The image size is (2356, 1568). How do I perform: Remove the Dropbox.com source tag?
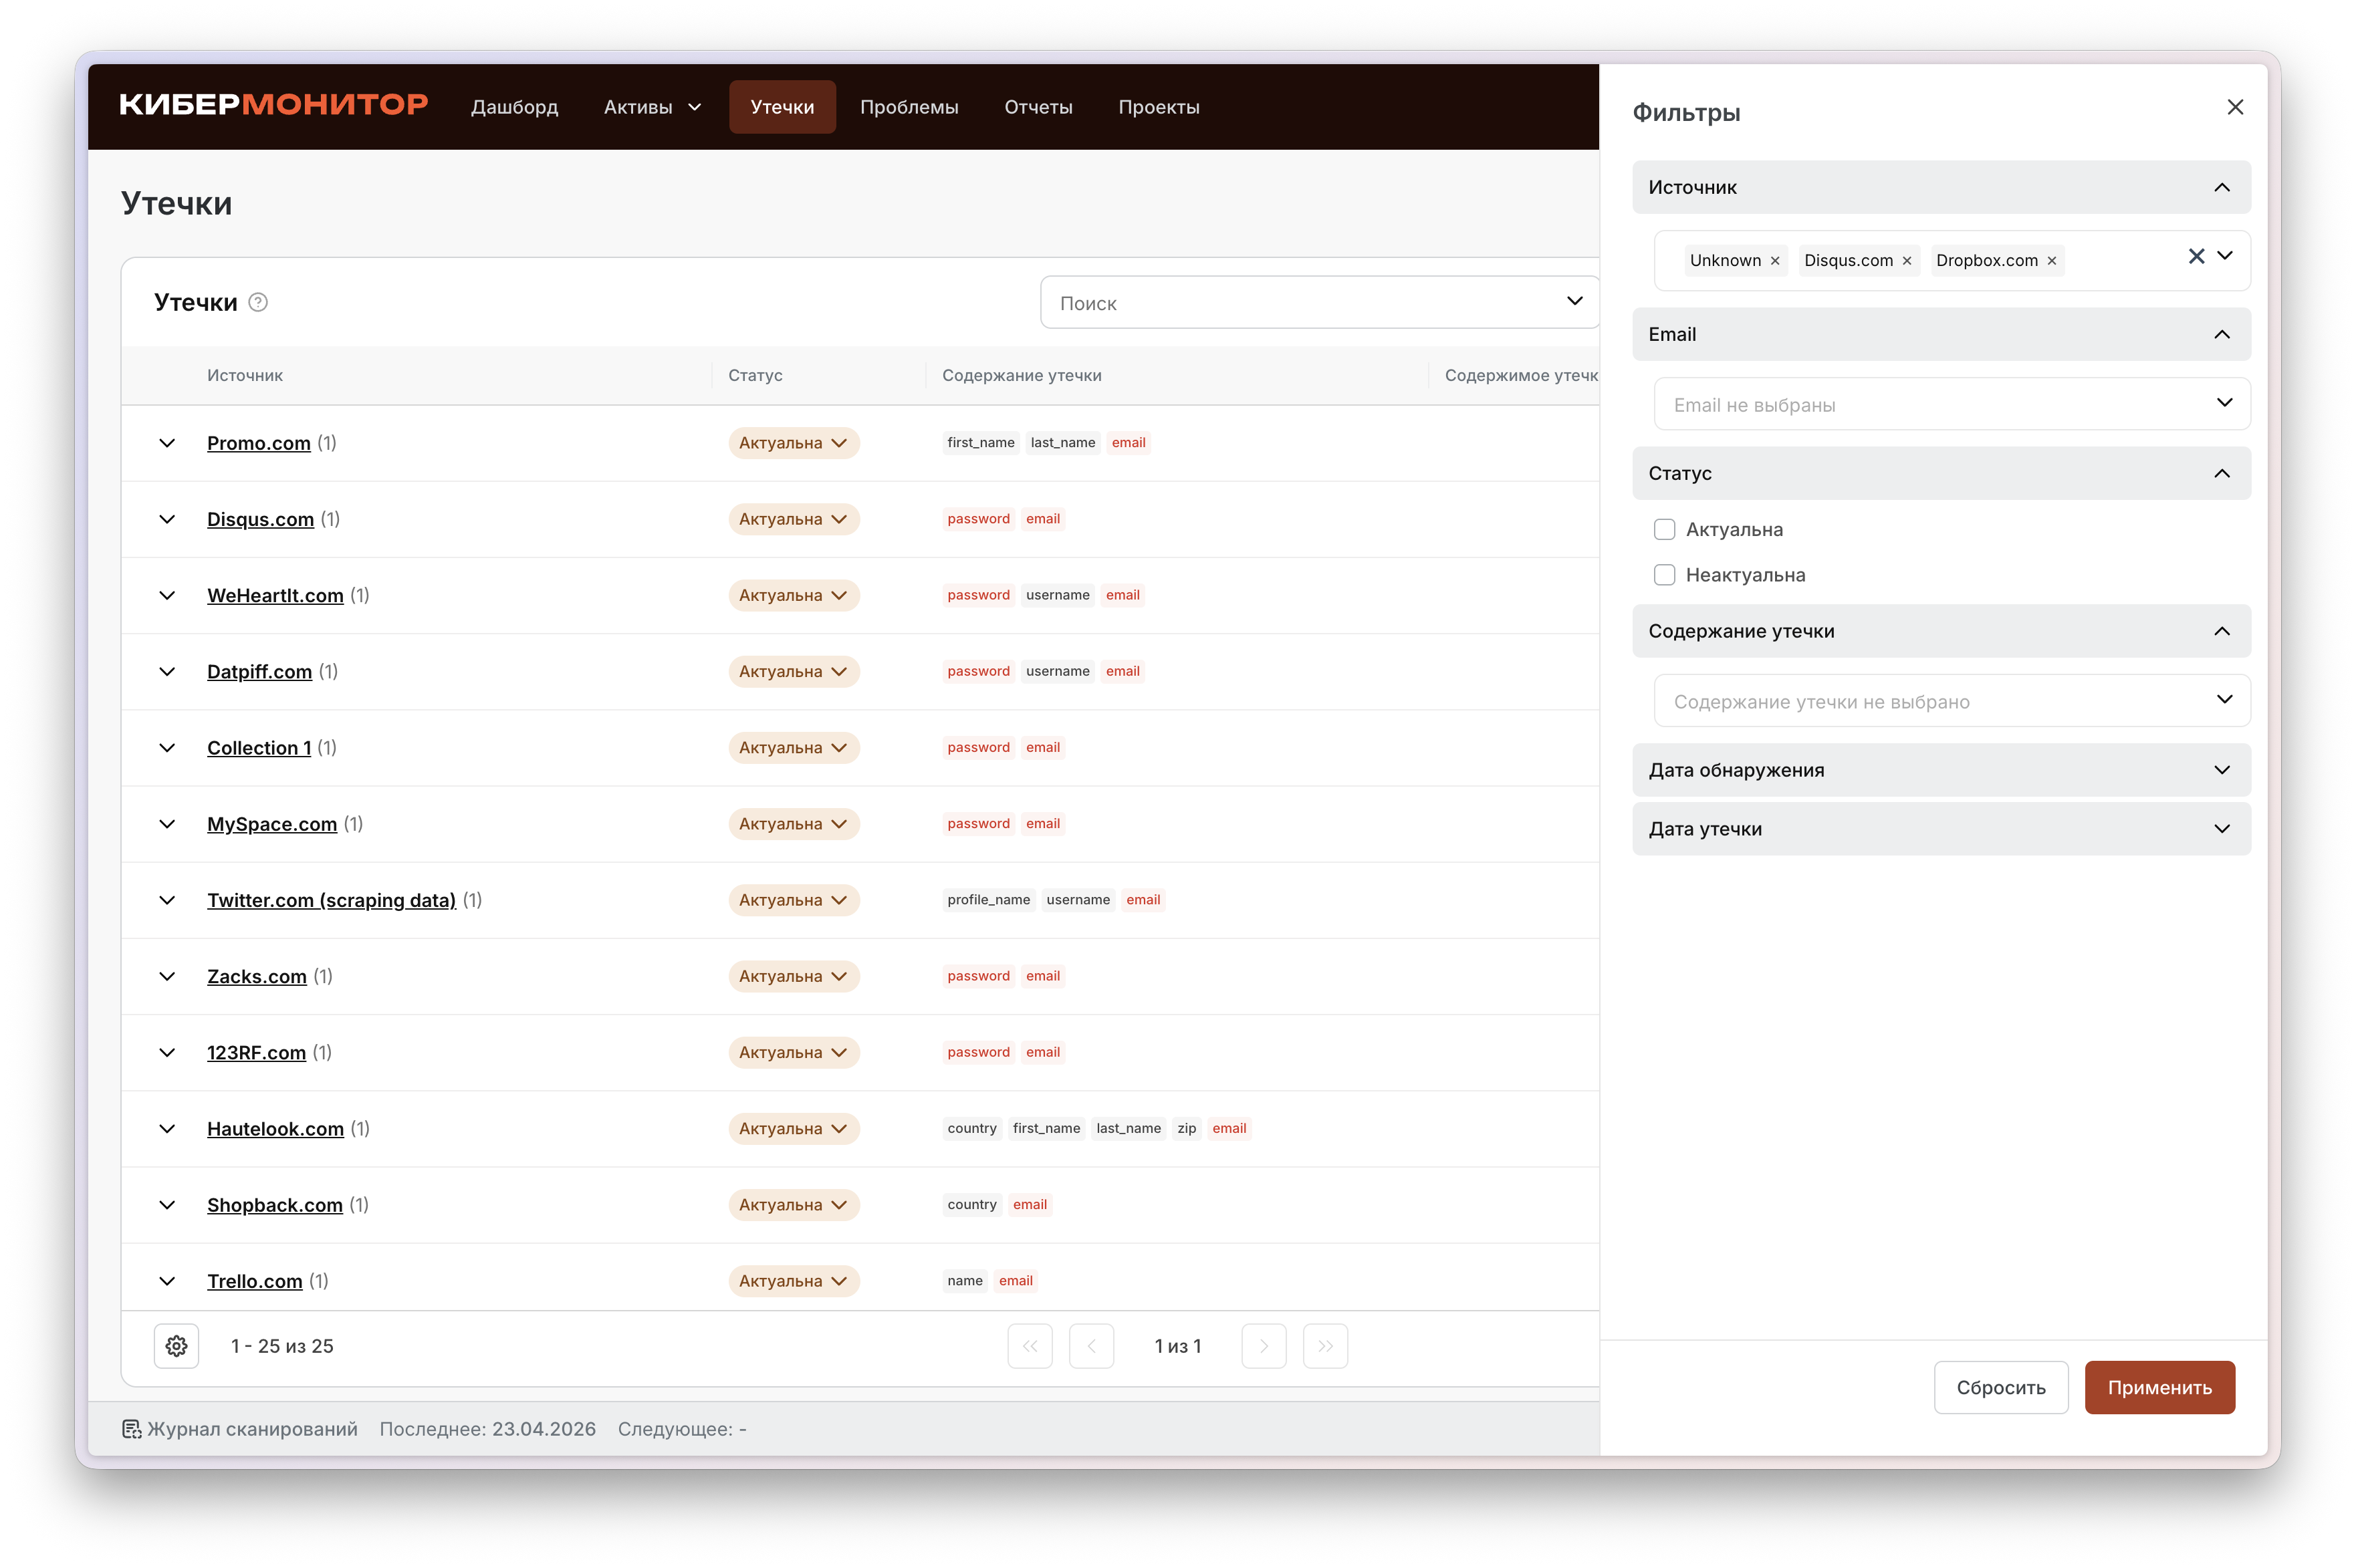[x=2052, y=261]
